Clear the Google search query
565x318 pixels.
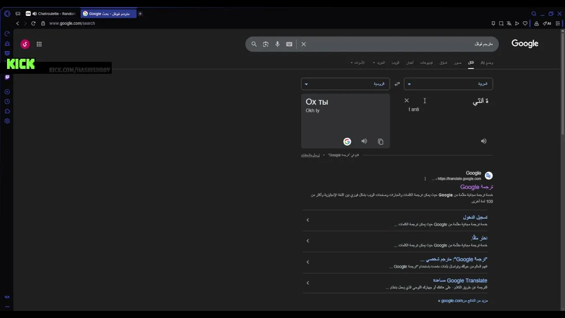(x=304, y=44)
